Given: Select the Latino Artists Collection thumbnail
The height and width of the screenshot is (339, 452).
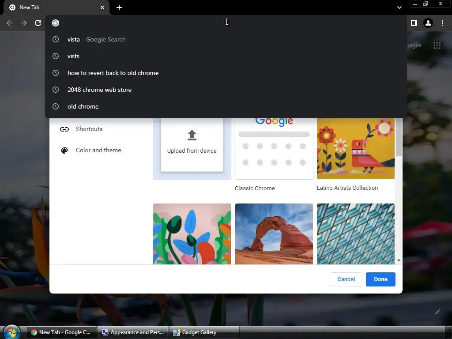Looking at the screenshot, I should point(356,149).
